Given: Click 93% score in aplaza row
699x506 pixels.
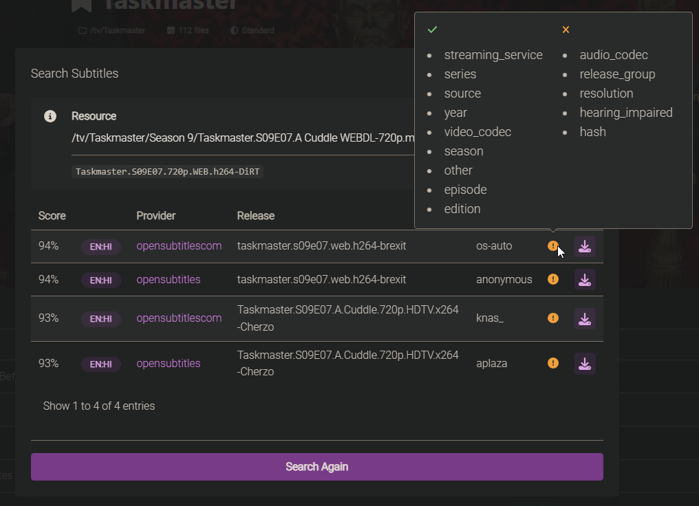Looking at the screenshot, I should (48, 364).
